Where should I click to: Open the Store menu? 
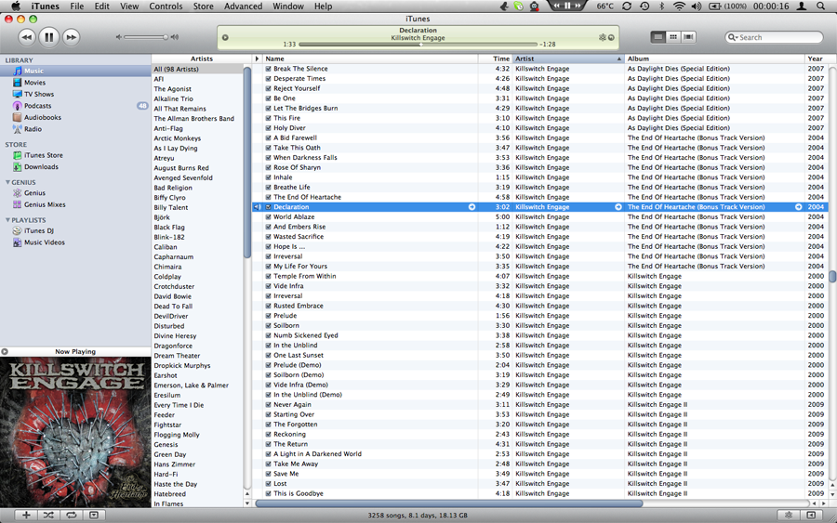pos(204,6)
